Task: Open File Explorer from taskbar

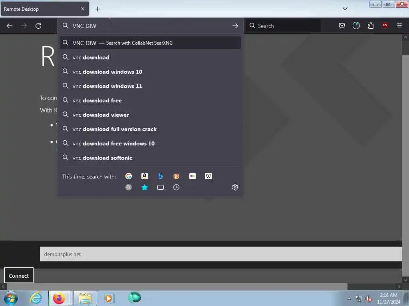Action: 85,298
